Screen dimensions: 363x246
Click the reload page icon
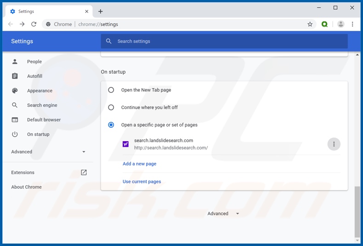[x=34, y=24]
